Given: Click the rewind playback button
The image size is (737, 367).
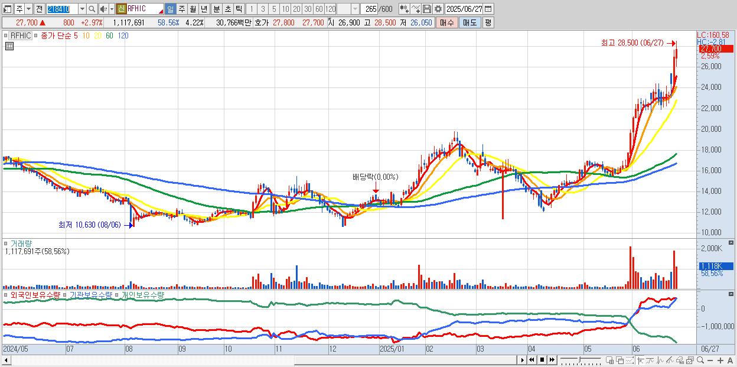Looking at the screenshot, I should point(531,360).
